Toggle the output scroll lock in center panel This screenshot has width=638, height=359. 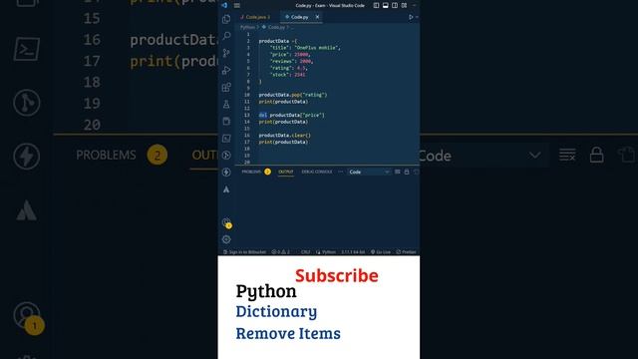[407, 172]
